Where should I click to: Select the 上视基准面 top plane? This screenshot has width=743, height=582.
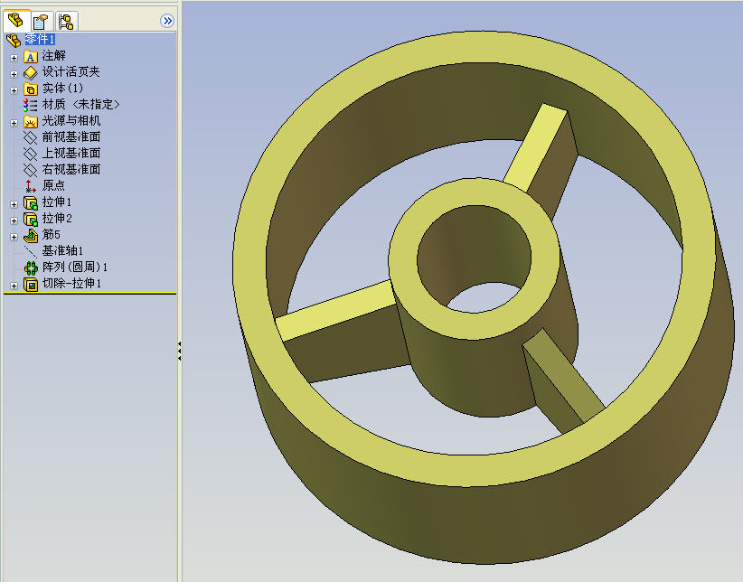point(71,153)
